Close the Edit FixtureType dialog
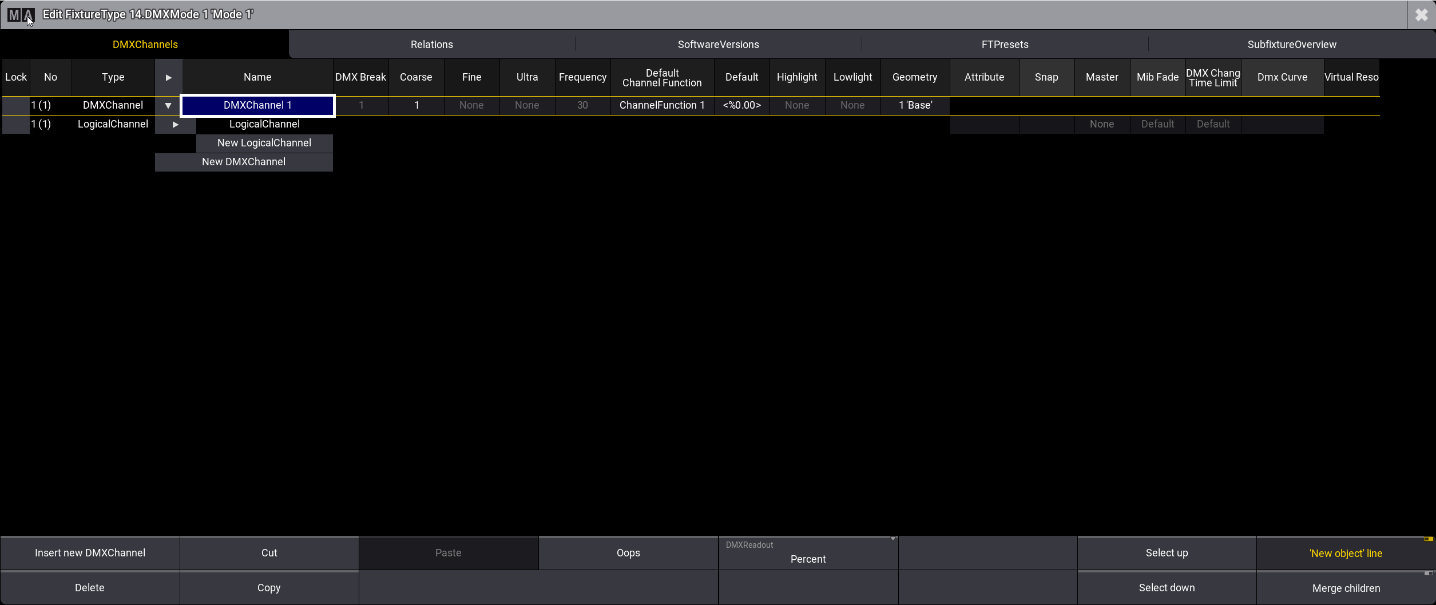 point(1421,15)
